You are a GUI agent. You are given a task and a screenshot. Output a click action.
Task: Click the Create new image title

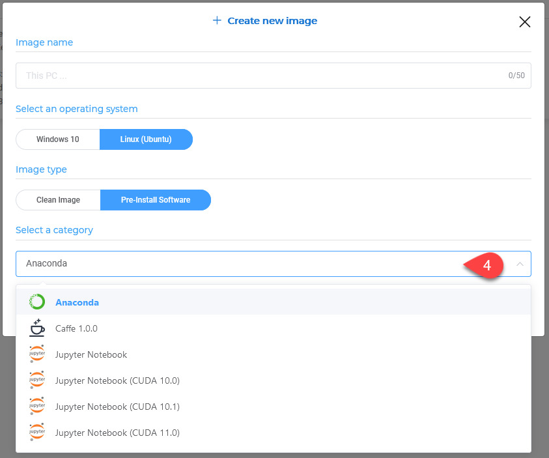click(x=272, y=21)
